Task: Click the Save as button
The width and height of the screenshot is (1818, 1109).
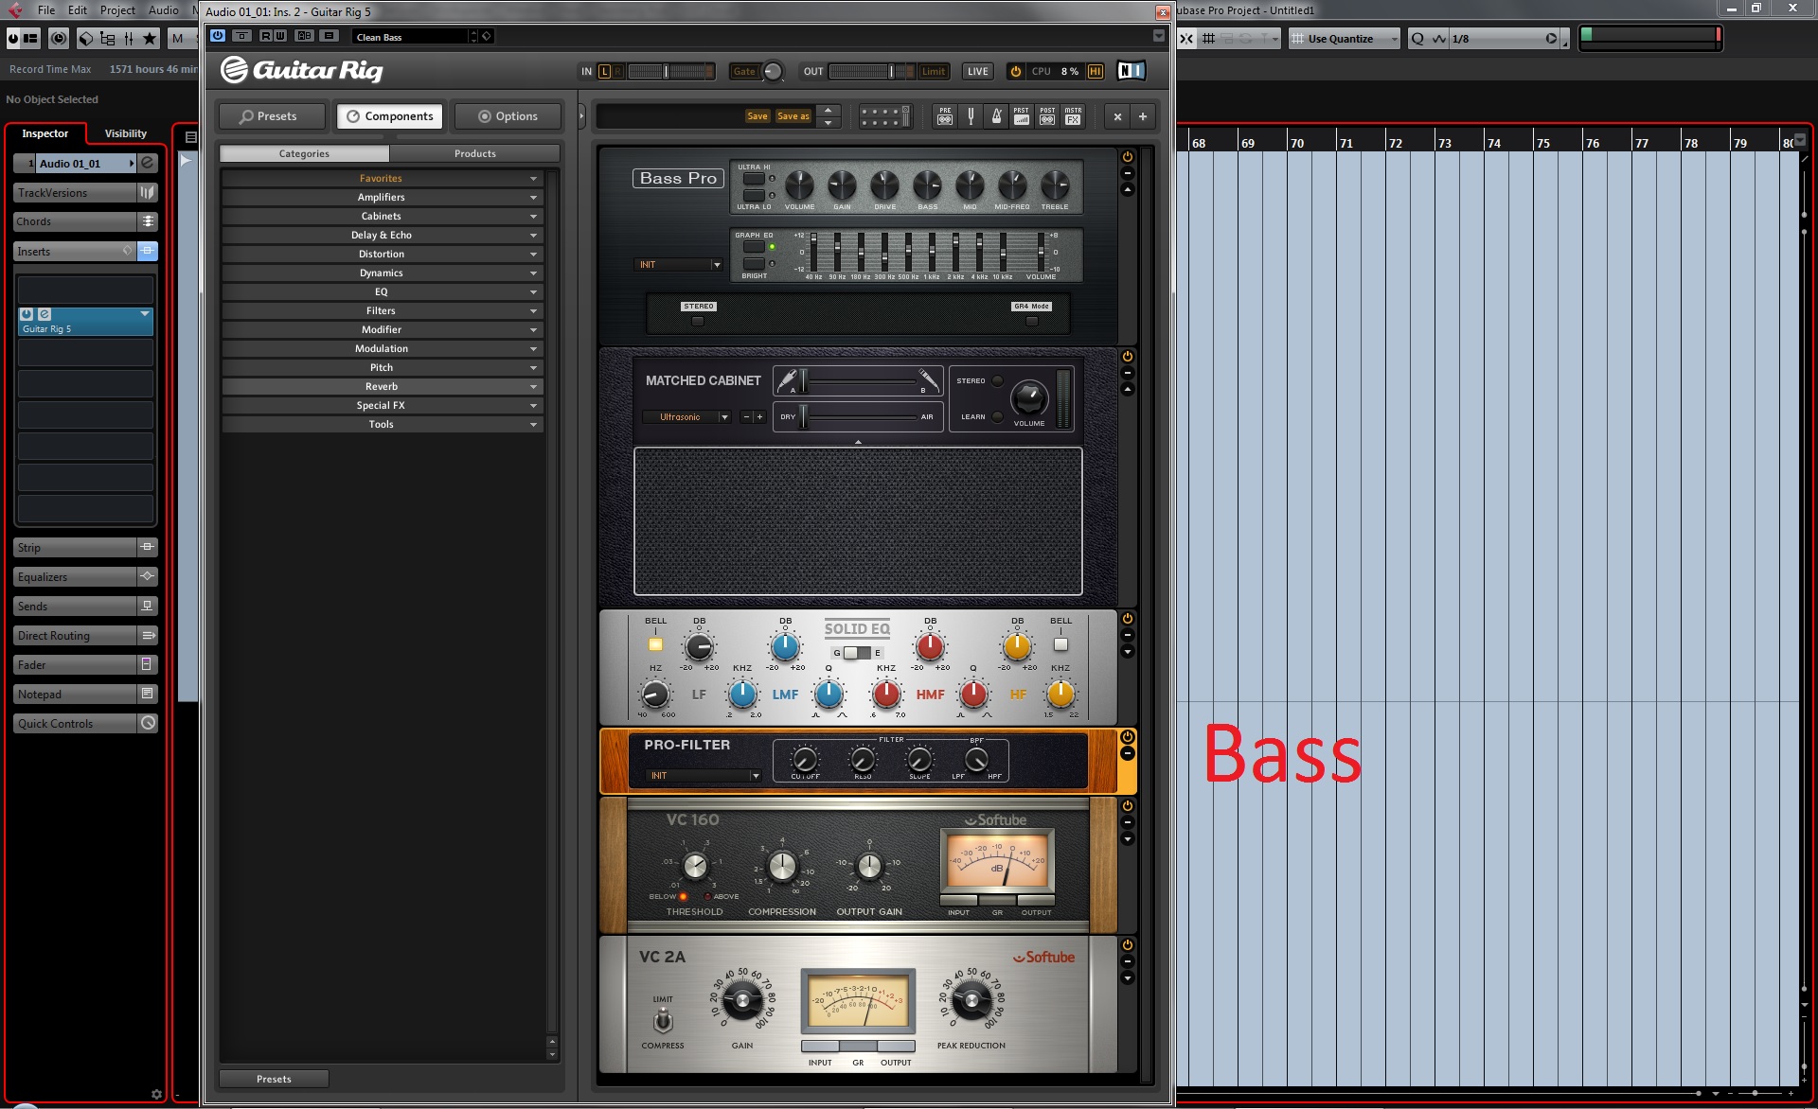Action: (x=793, y=116)
